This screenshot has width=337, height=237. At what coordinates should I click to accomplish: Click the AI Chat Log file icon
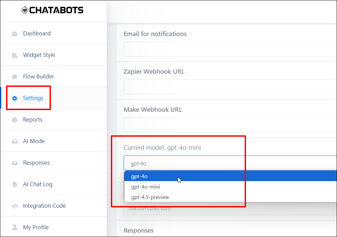14,184
